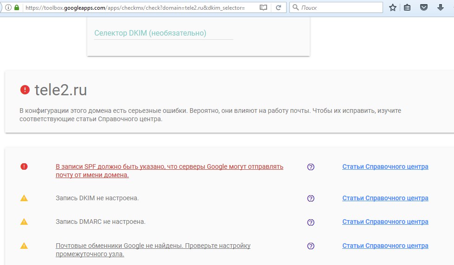Click the SPF record error message link
Image resolution: width=454 pixels, height=265 pixels.
(x=169, y=171)
